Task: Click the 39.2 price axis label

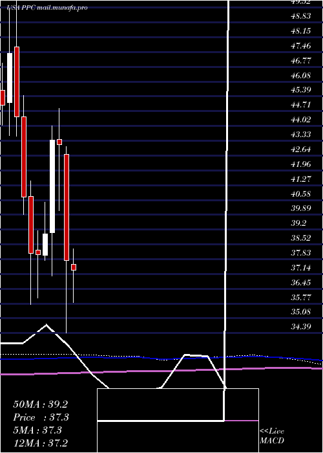Action: click(298, 223)
